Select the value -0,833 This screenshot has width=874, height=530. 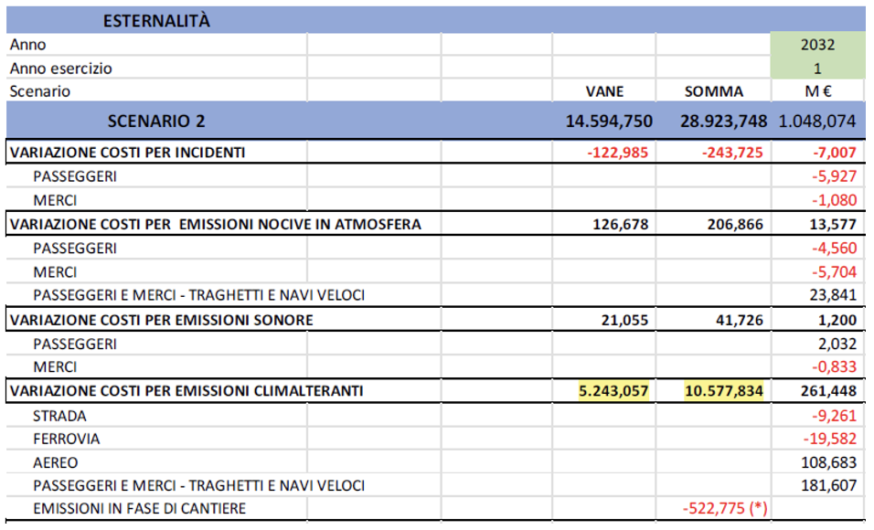pyautogui.click(x=834, y=366)
